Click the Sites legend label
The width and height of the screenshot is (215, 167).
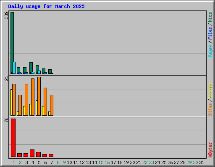pyautogui.click(x=210, y=109)
